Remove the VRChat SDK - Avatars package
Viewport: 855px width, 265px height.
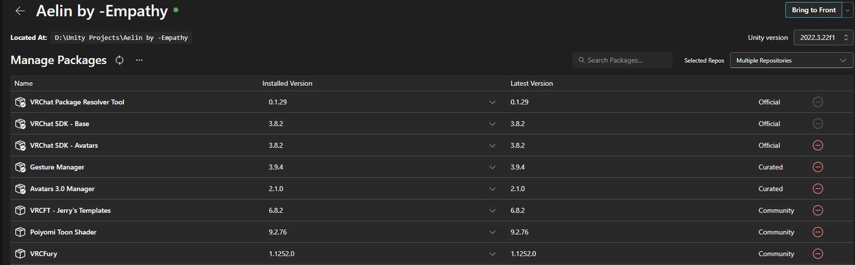[x=818, y=145]
